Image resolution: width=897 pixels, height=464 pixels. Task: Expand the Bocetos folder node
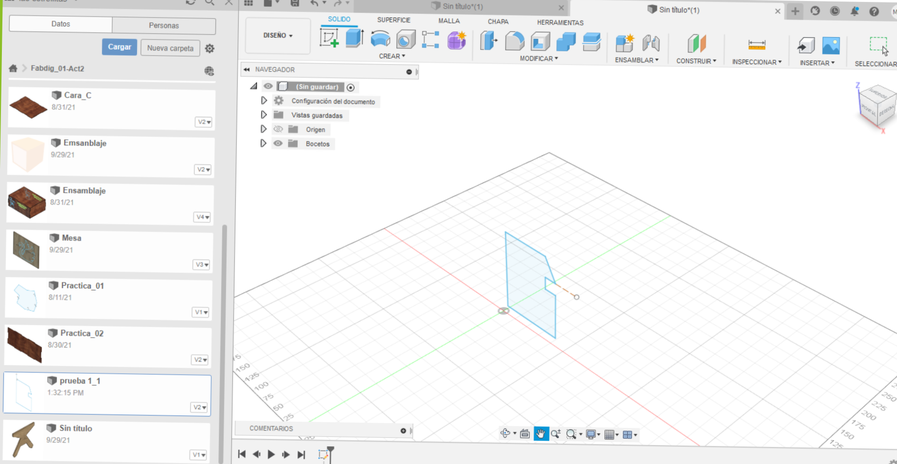coord(263,143)
